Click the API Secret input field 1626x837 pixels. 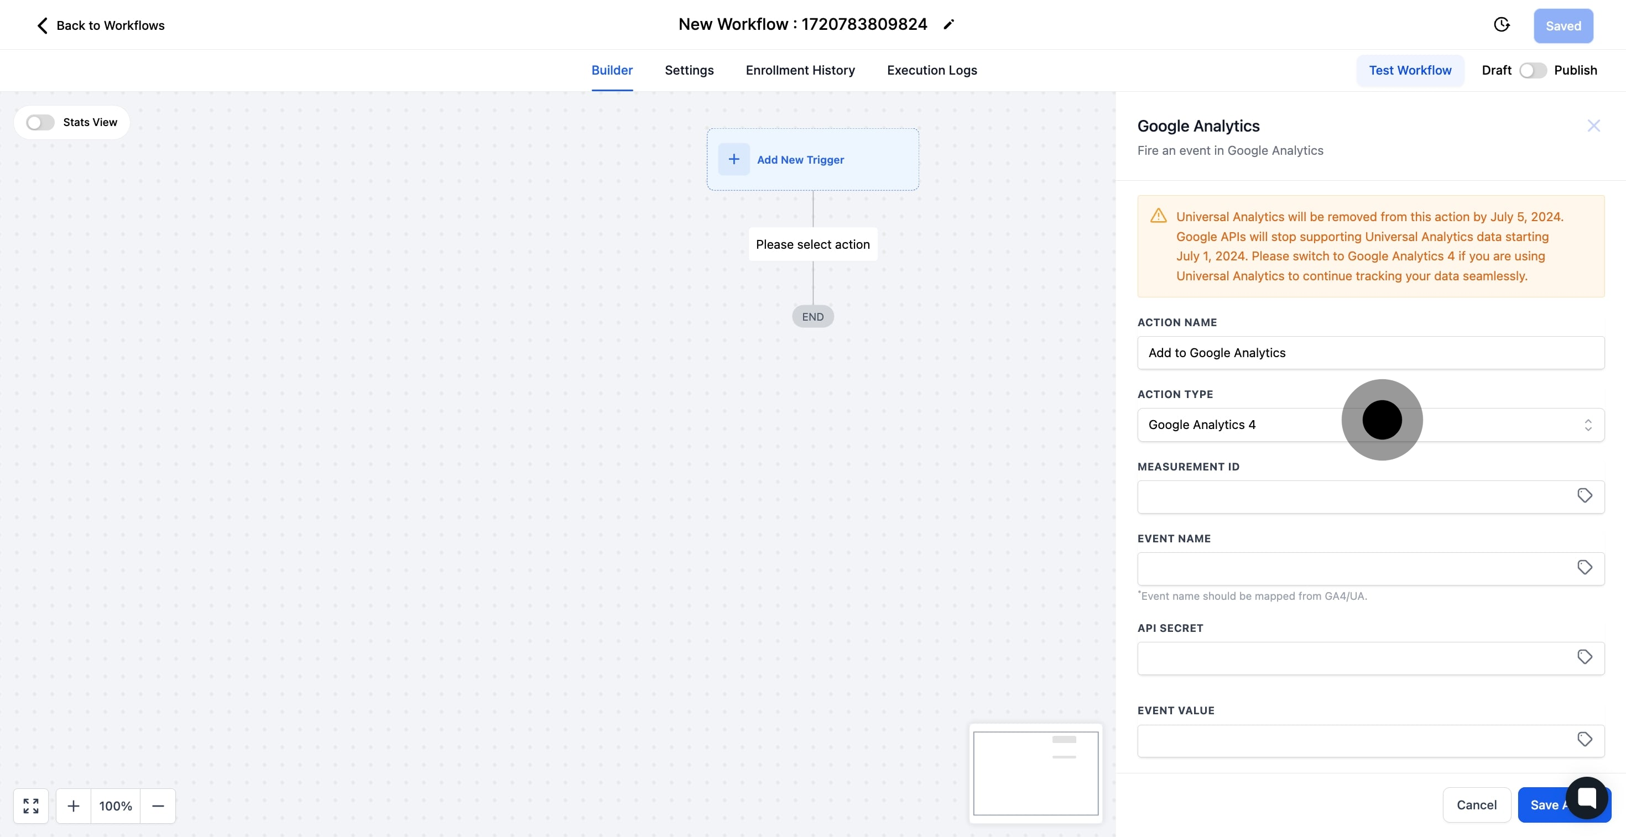(x=1370, y=658)
